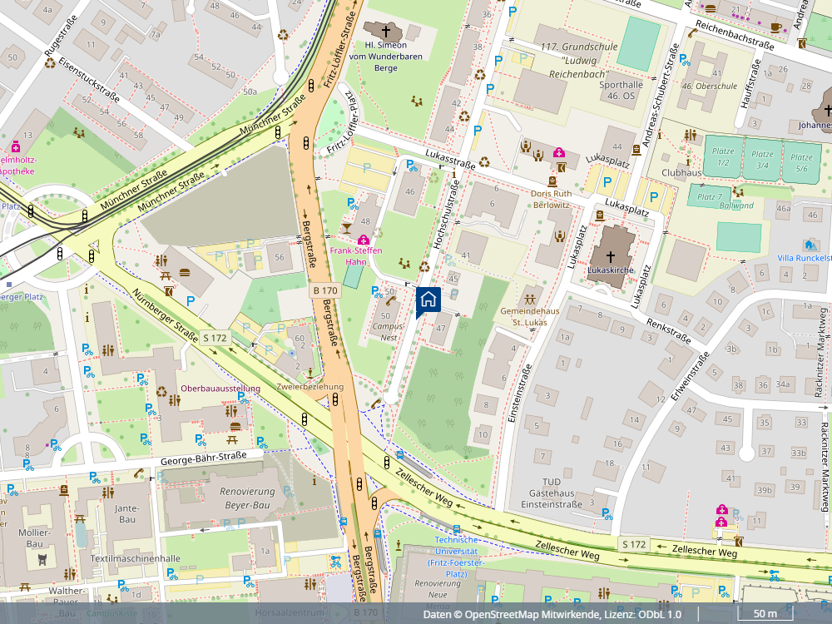Select the church cross icon at Hl. Simeon
This screenshot has height=624, width=832.
[x=386, y=32]
